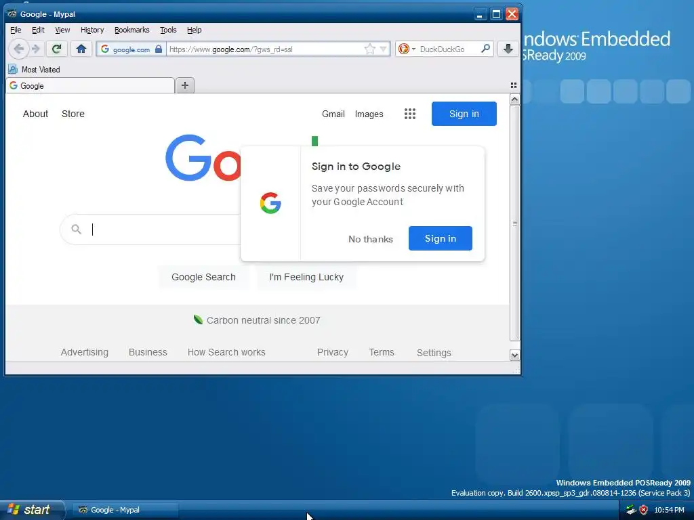694x520 pixels.
Task: Click the About link
Action: (x=35, y=114)
